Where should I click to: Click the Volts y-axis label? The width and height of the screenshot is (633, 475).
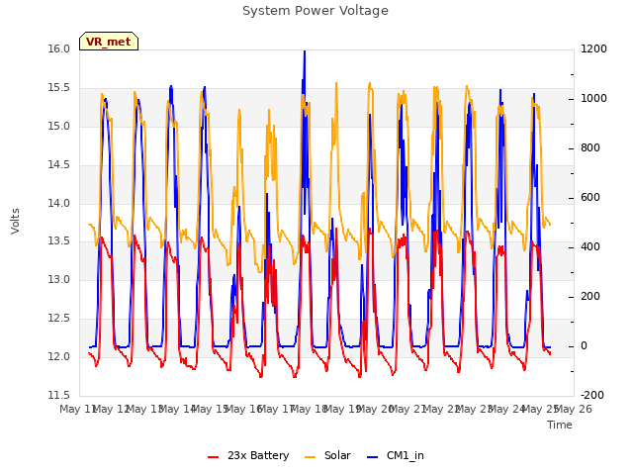point(16,221)
